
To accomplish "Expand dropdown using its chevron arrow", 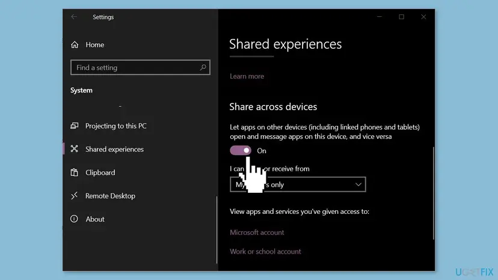I will (x=358, y=184).
